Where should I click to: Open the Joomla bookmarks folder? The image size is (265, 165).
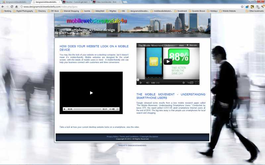[x=85, y=11]
